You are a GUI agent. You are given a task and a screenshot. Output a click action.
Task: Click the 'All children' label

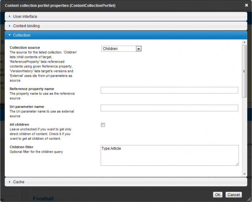click(19, 125)
